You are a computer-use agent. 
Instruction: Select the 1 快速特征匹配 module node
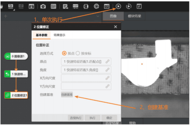point(16,74)
